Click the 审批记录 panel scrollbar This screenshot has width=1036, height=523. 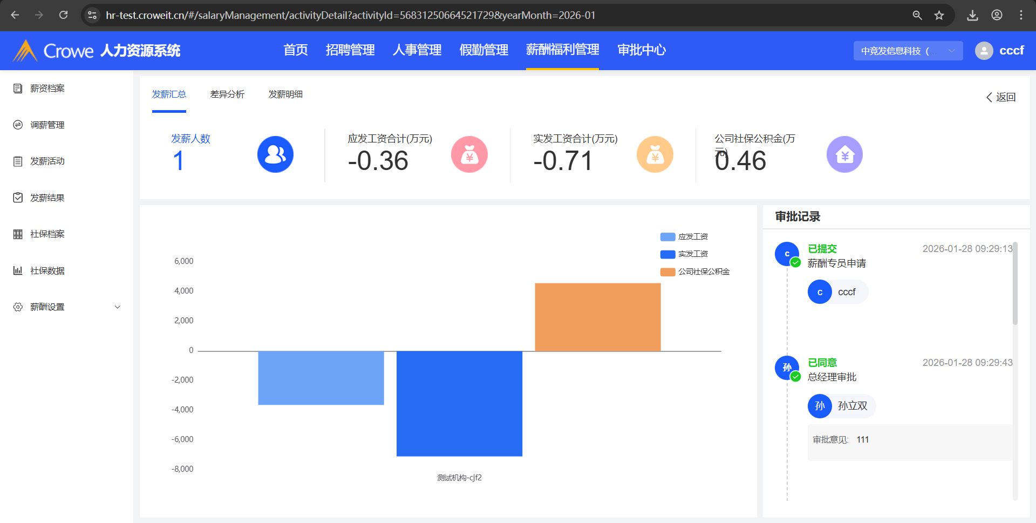point(1015,284)
